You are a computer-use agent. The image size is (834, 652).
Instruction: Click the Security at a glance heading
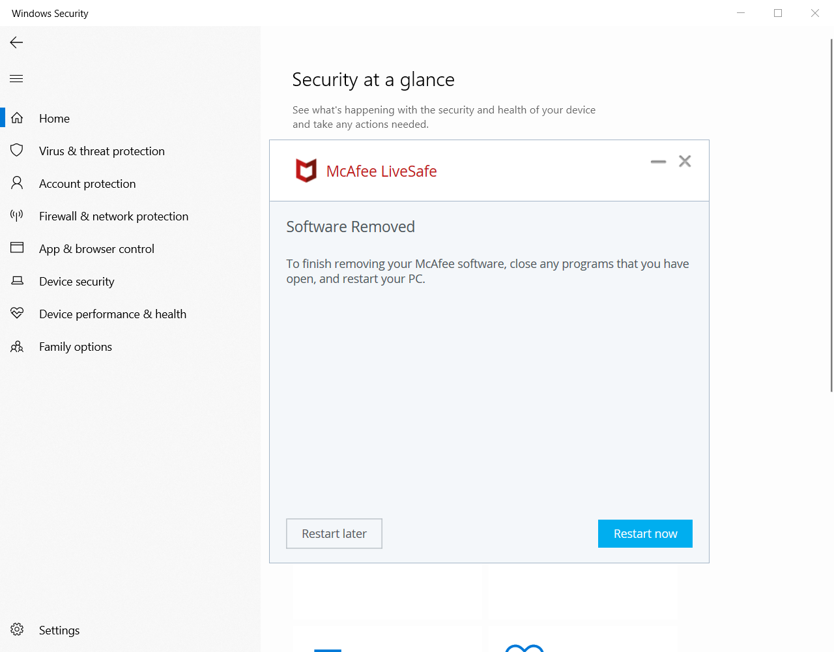tap(373, 80)
